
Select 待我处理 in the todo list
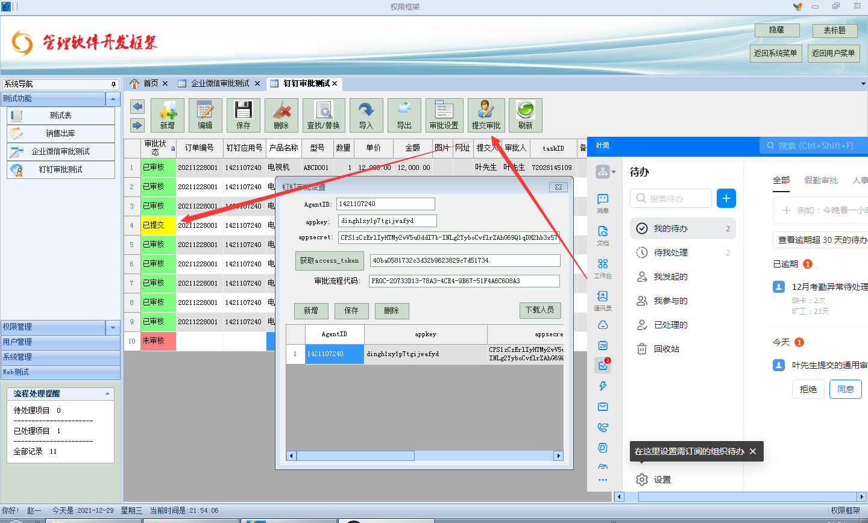(x=683, y=252)
